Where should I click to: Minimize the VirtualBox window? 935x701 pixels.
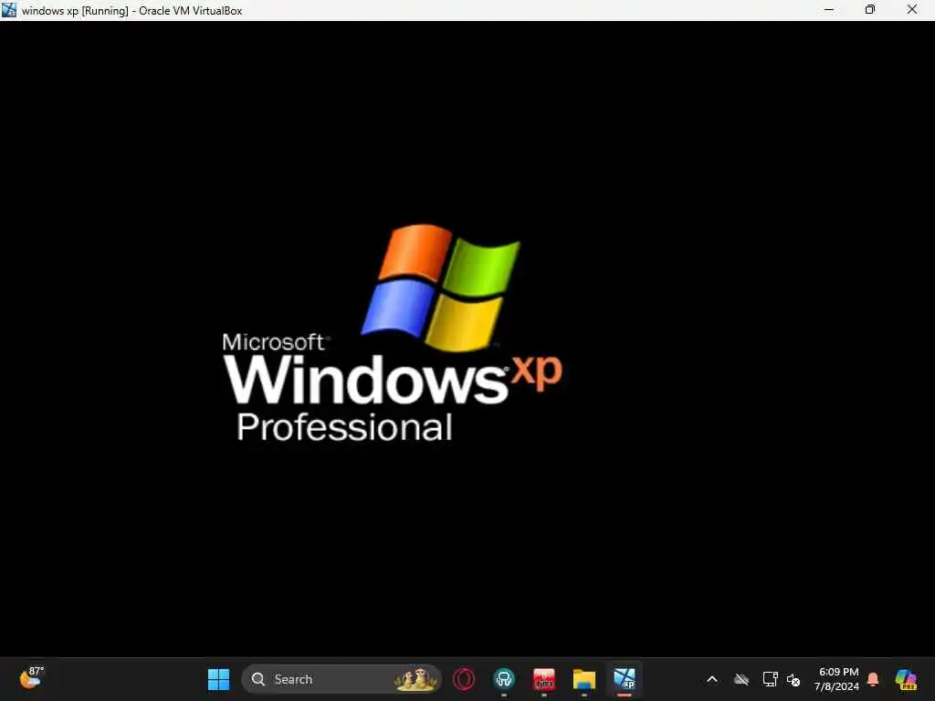click(829, 9)
